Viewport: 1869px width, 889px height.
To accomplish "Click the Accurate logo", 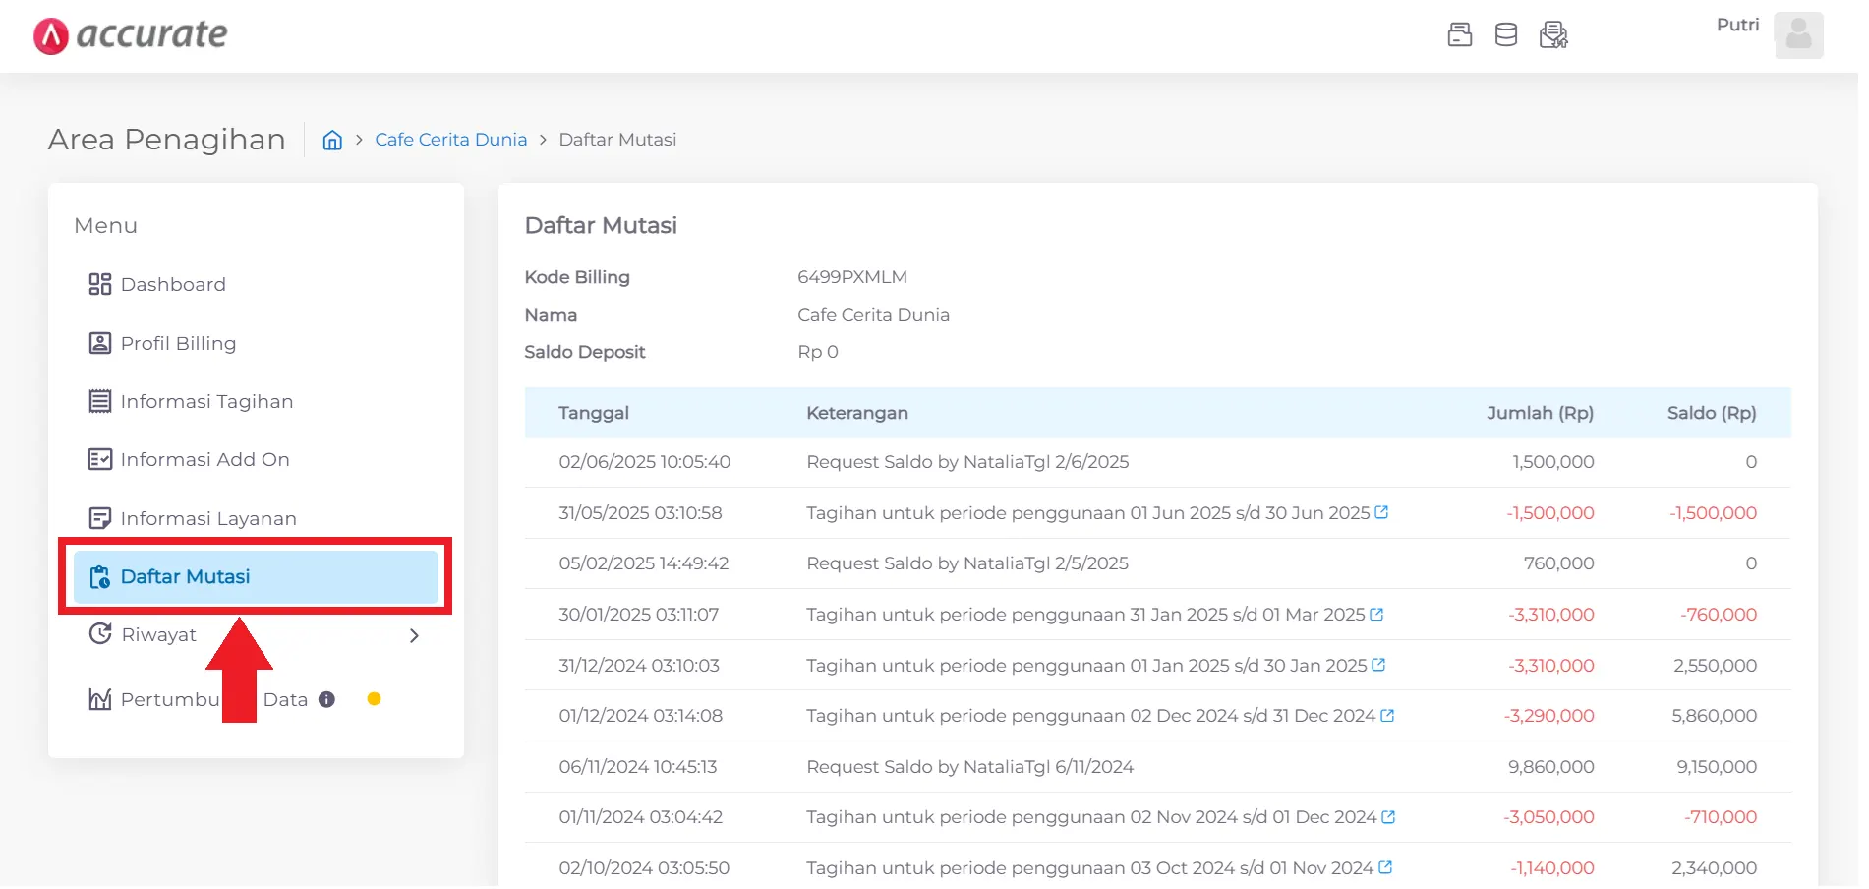I will (131, 34).
